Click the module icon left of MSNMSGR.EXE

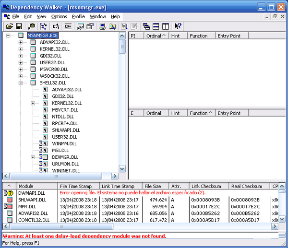point(21,35)
